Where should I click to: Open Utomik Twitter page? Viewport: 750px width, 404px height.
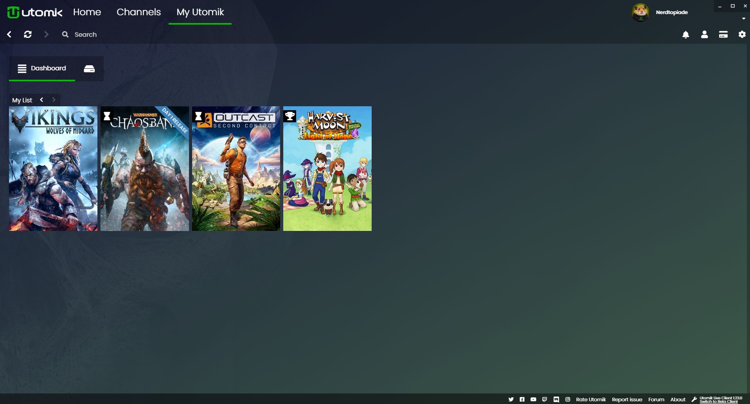[x=511, y=399]
